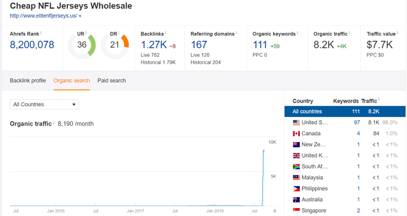
Task: Open the All Countries dropdown
Action: point(45,105)
